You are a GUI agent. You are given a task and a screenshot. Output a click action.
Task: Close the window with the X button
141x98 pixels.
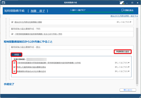point(138,3)
